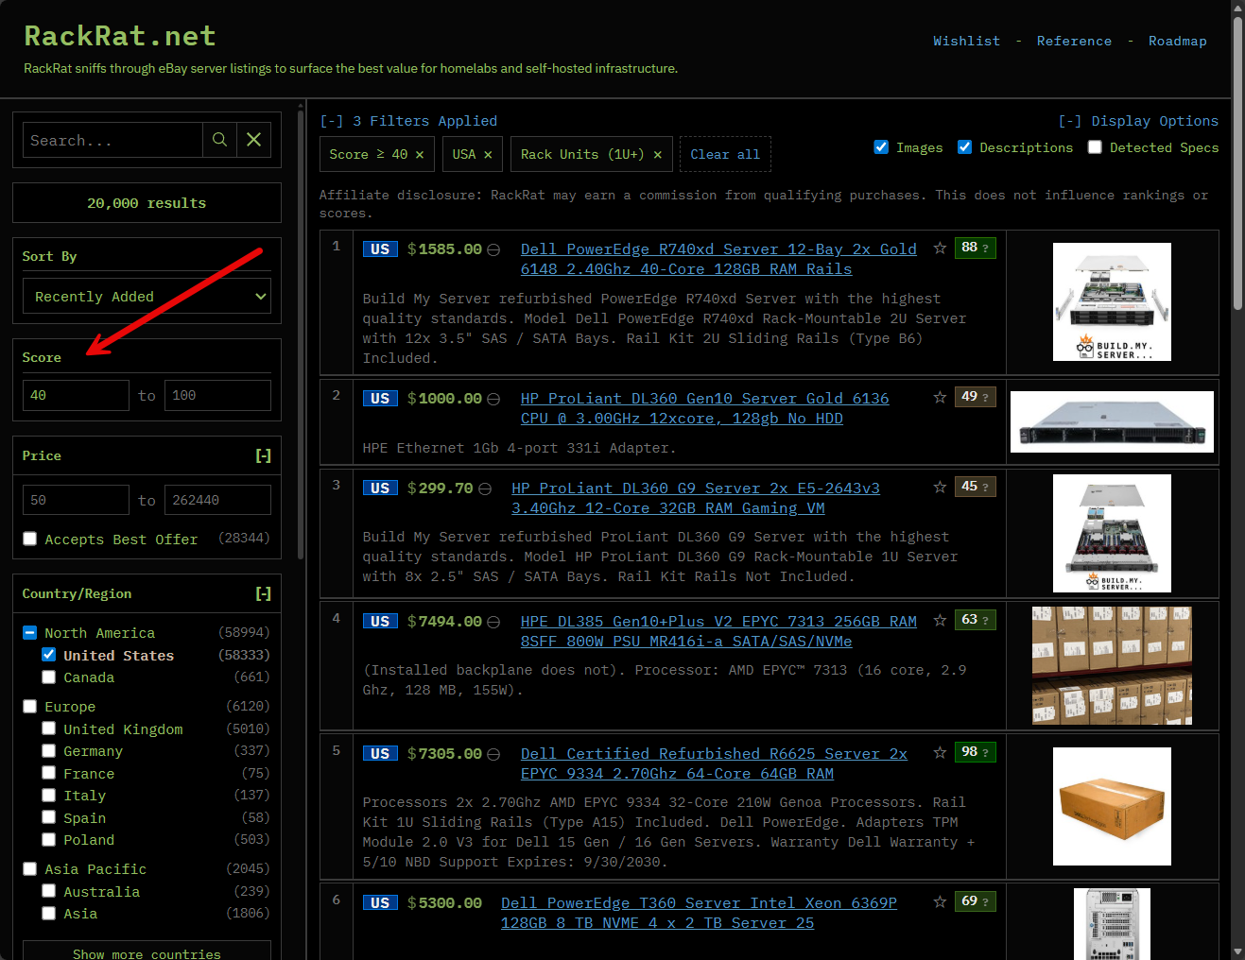Open the DL360 Gen10 thumbnail image
This screenshot has height=960, width=1245.
(x=1112, y=421)
